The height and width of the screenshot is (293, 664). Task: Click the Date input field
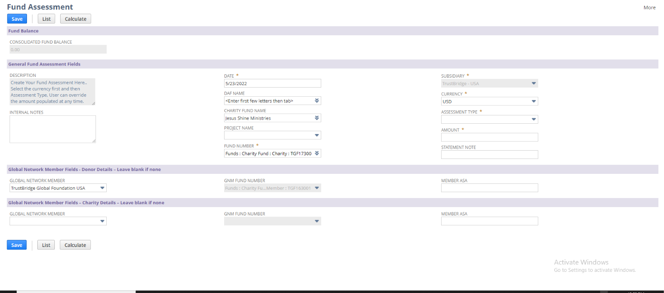272,83
